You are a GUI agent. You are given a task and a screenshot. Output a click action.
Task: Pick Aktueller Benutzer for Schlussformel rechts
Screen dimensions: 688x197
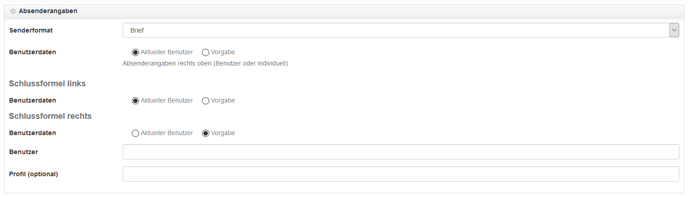(x=135, y=133)
